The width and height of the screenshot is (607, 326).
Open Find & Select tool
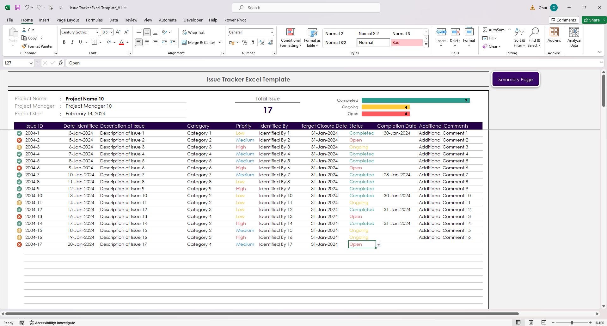534,38
